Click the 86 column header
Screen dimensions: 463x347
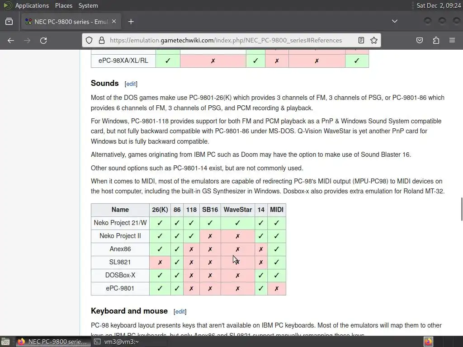tap(177, 210)
